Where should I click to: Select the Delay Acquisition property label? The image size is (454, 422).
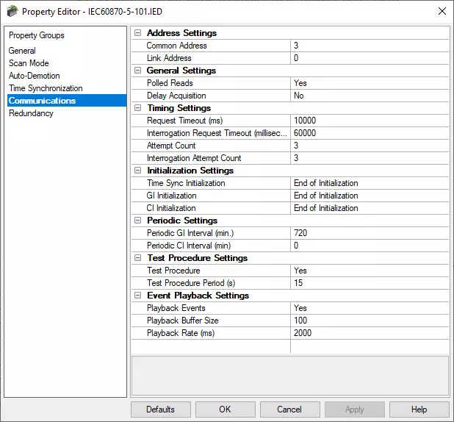coord(176,96)
